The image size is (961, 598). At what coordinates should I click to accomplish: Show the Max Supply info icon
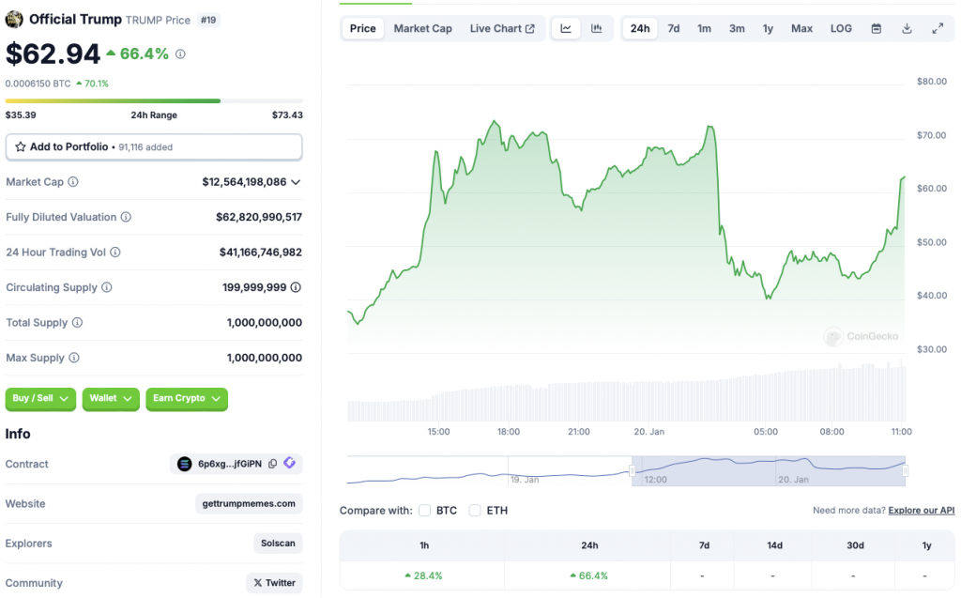coord(74,358)
